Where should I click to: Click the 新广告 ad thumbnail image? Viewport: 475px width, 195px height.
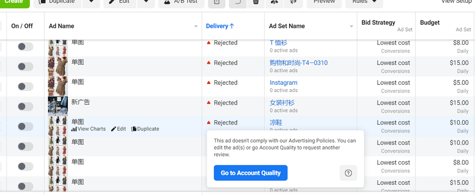click(x=58, y=106)
